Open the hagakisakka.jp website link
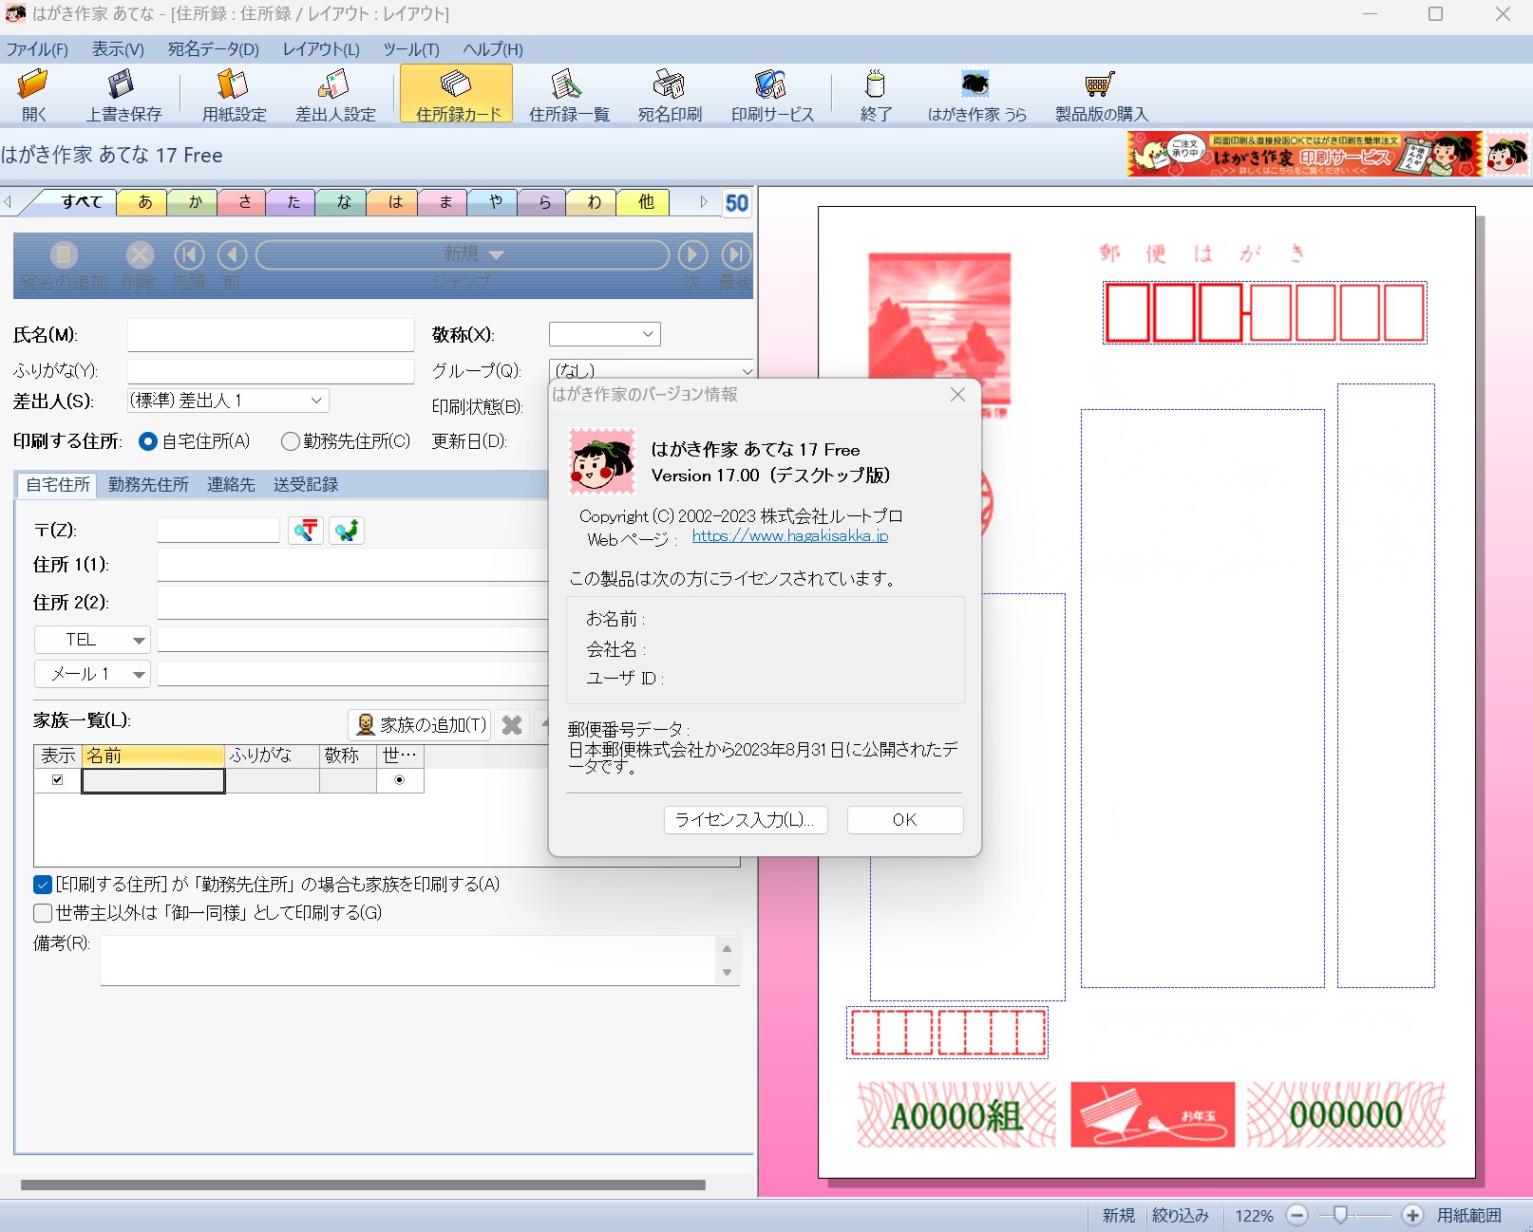Image resolution: width=1533 pixels, height=1232 pixels. (788, 535)
